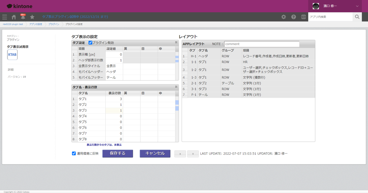Toggle the プラグイン有効 checkbox
This screenshot has width=368, height=193.
pyautogui.click(x=90, y=43)
